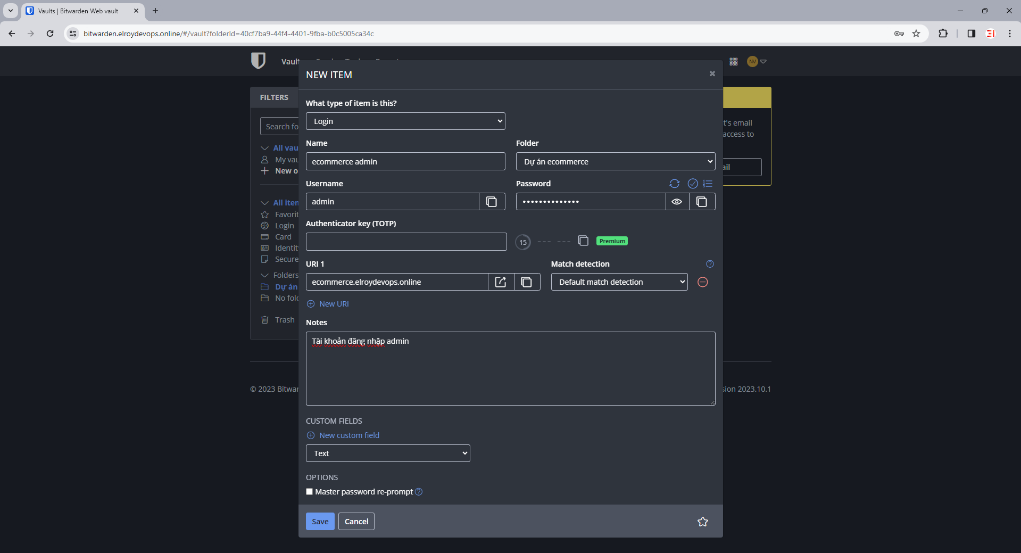
Task: Open browser extensions puzzle icon
Action: click(943, 34)
